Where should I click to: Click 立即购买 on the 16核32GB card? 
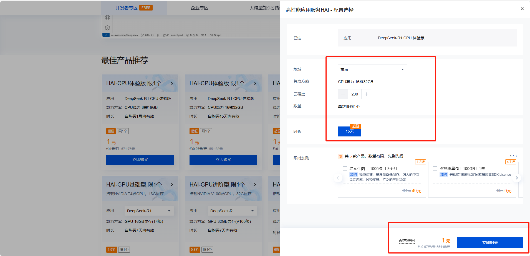coord(223,160)
